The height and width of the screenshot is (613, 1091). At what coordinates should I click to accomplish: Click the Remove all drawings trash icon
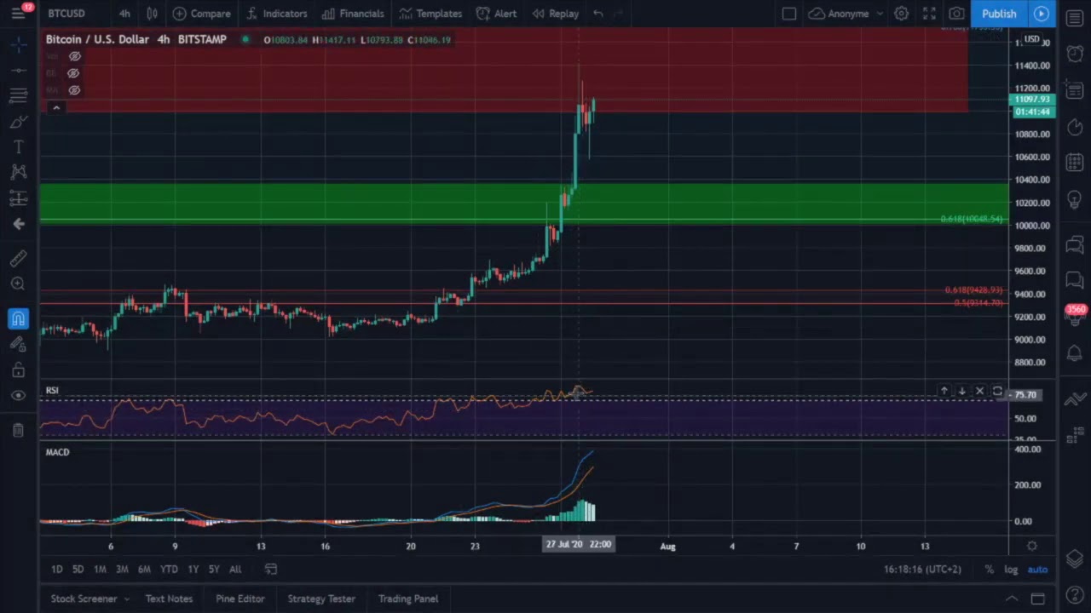(18, 430)
